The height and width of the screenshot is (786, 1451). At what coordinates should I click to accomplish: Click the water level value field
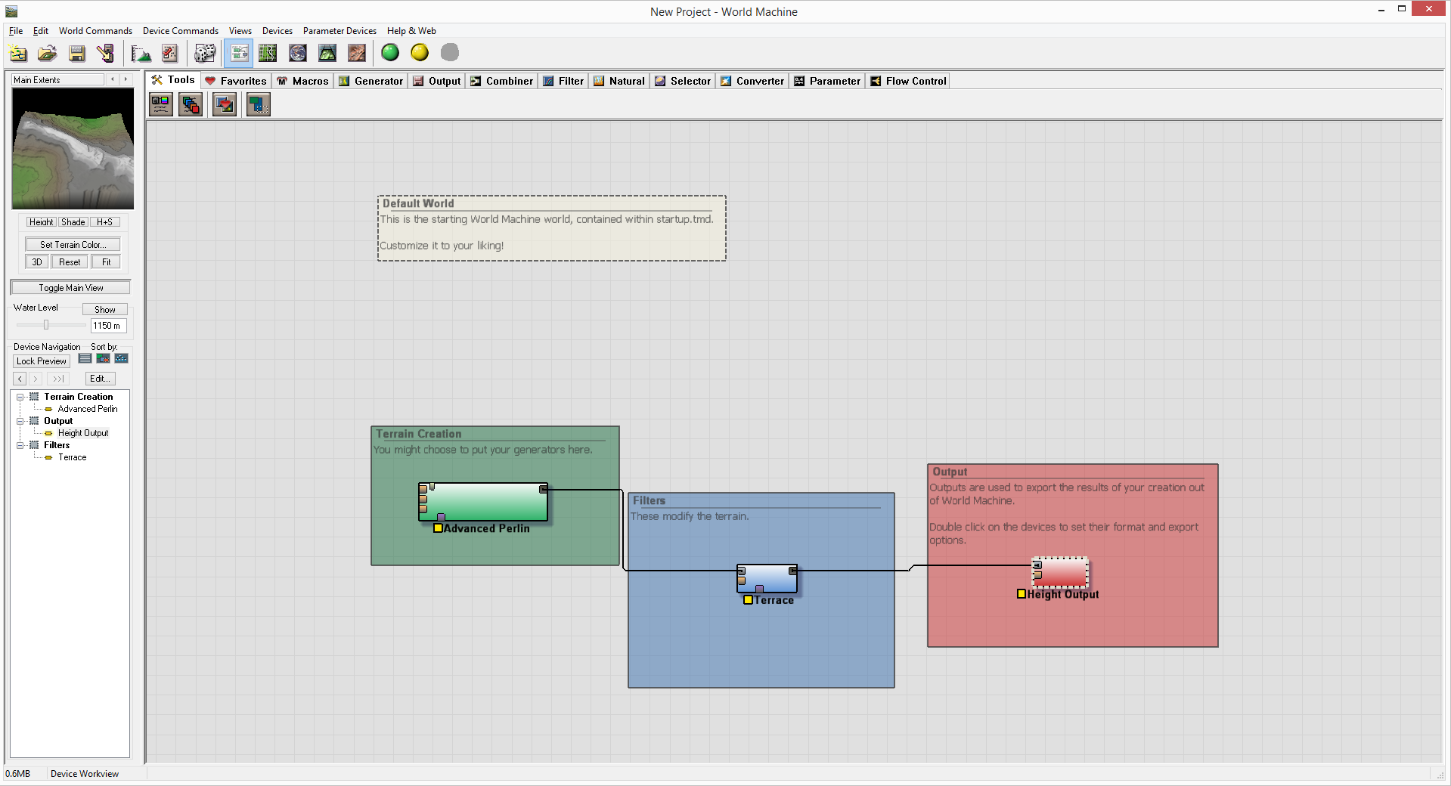[x=107, y=326]
